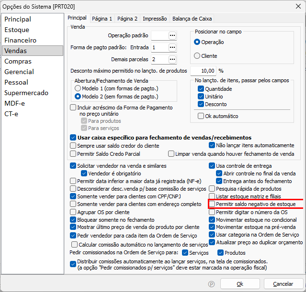Open lookup beside Demais parcelas field
306x292 pixels.
[172, 59]
